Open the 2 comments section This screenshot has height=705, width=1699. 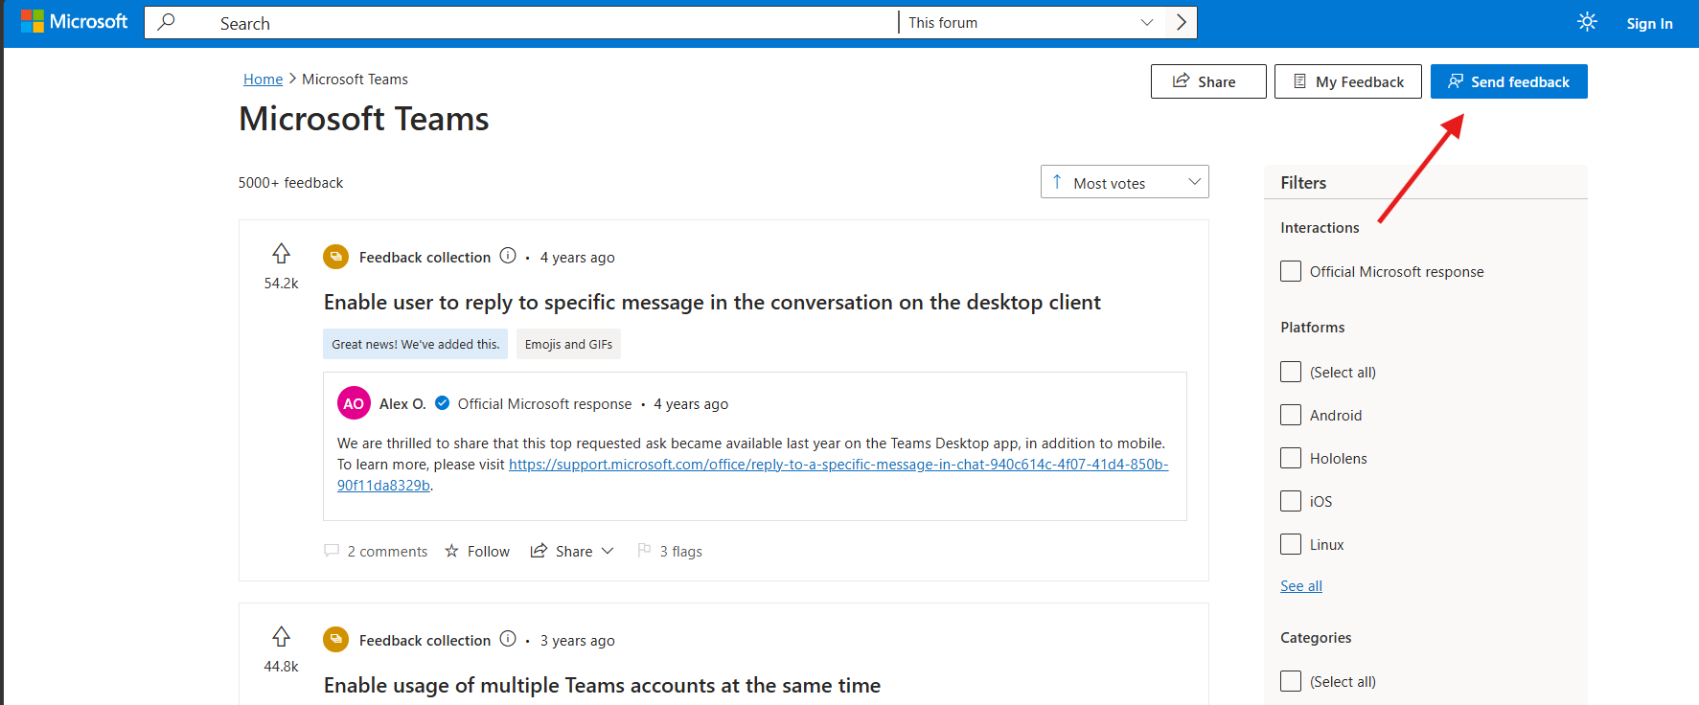tap(376, 551)
